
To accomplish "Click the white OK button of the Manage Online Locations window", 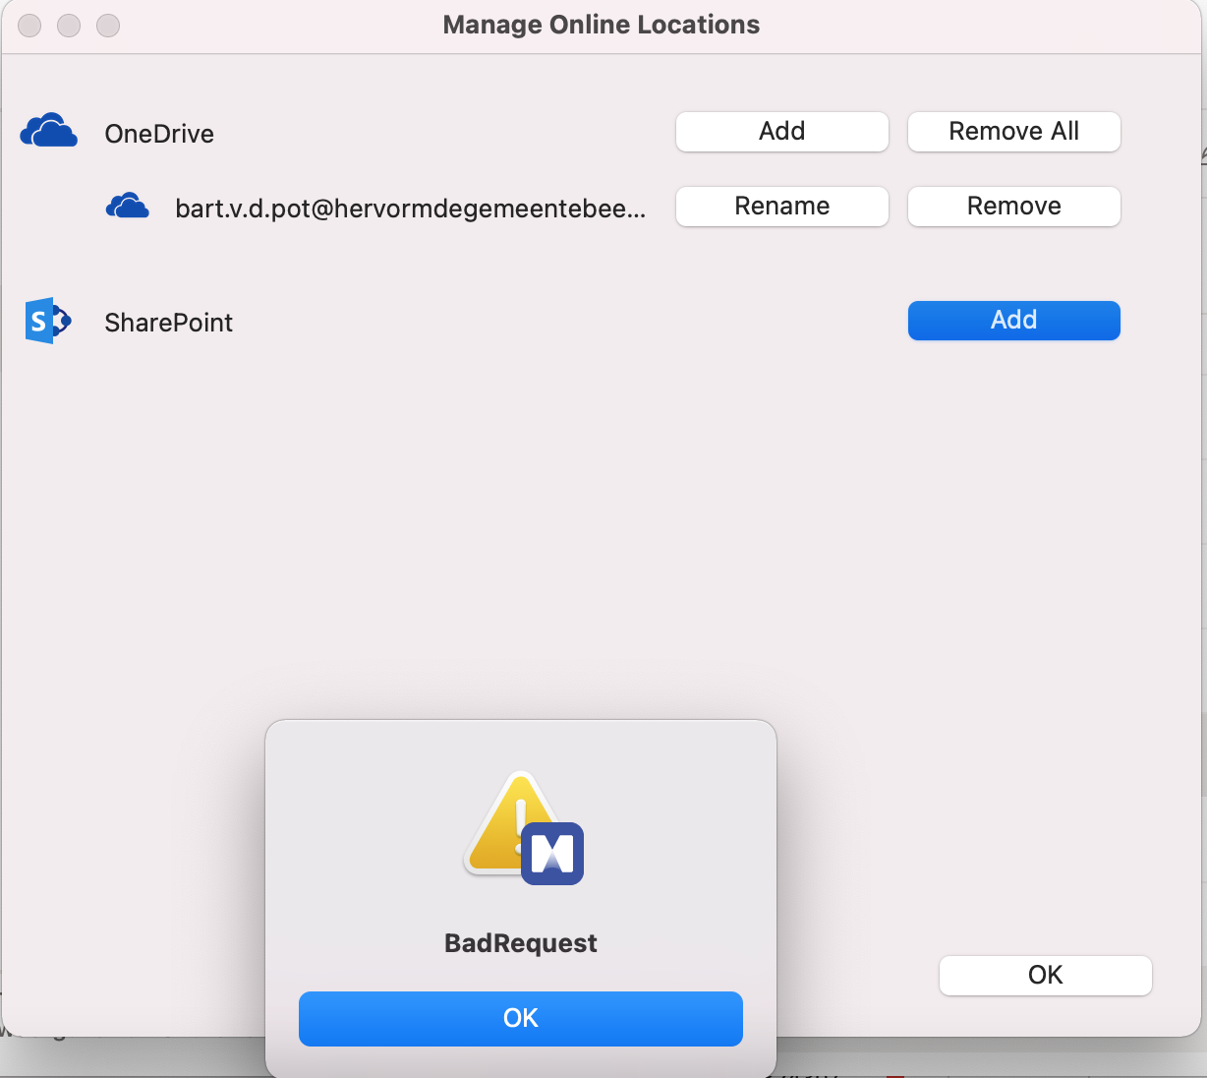I will point(1045,975).
